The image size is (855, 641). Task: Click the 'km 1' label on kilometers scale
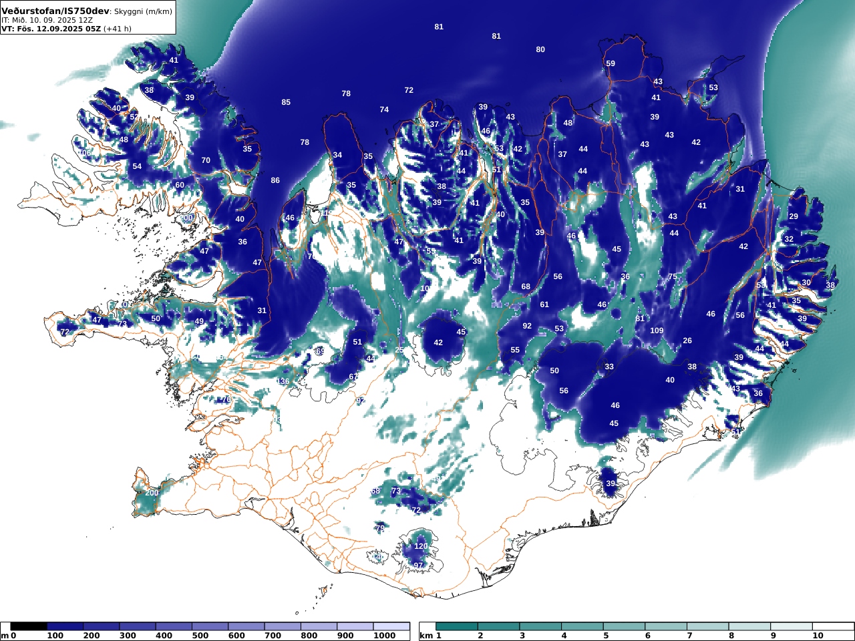[430, 636]
